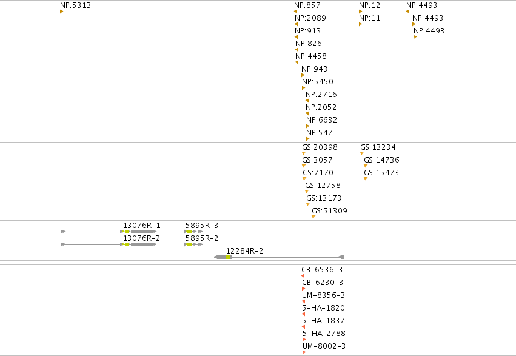The height and width of the screenshot is (356, 516).
Task: Select the marker beneath GS:12758
Action: point(307,192)
